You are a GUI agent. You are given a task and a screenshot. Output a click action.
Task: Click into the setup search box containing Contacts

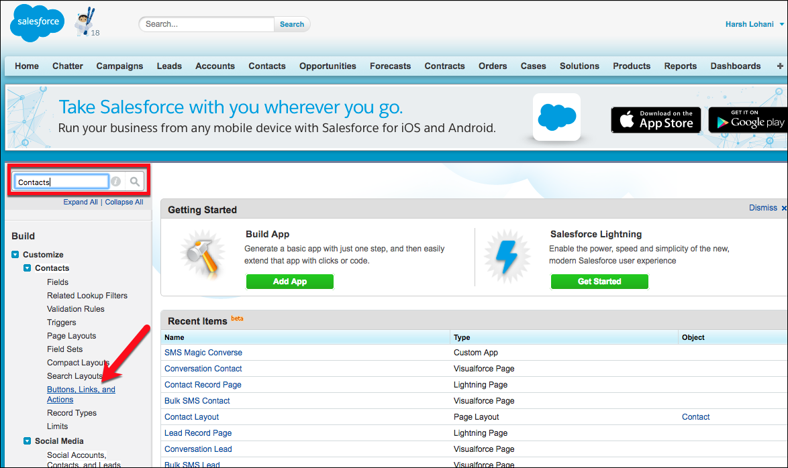tap(61, 182)
